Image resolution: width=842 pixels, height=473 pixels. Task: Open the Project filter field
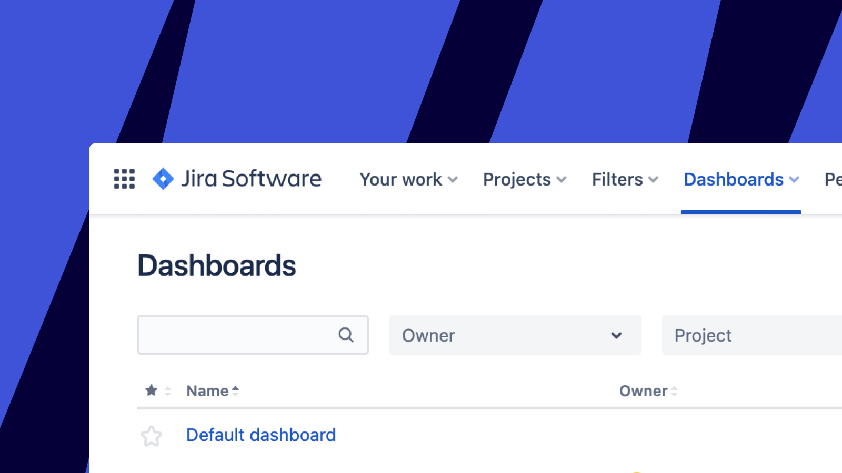pos(751,335)
